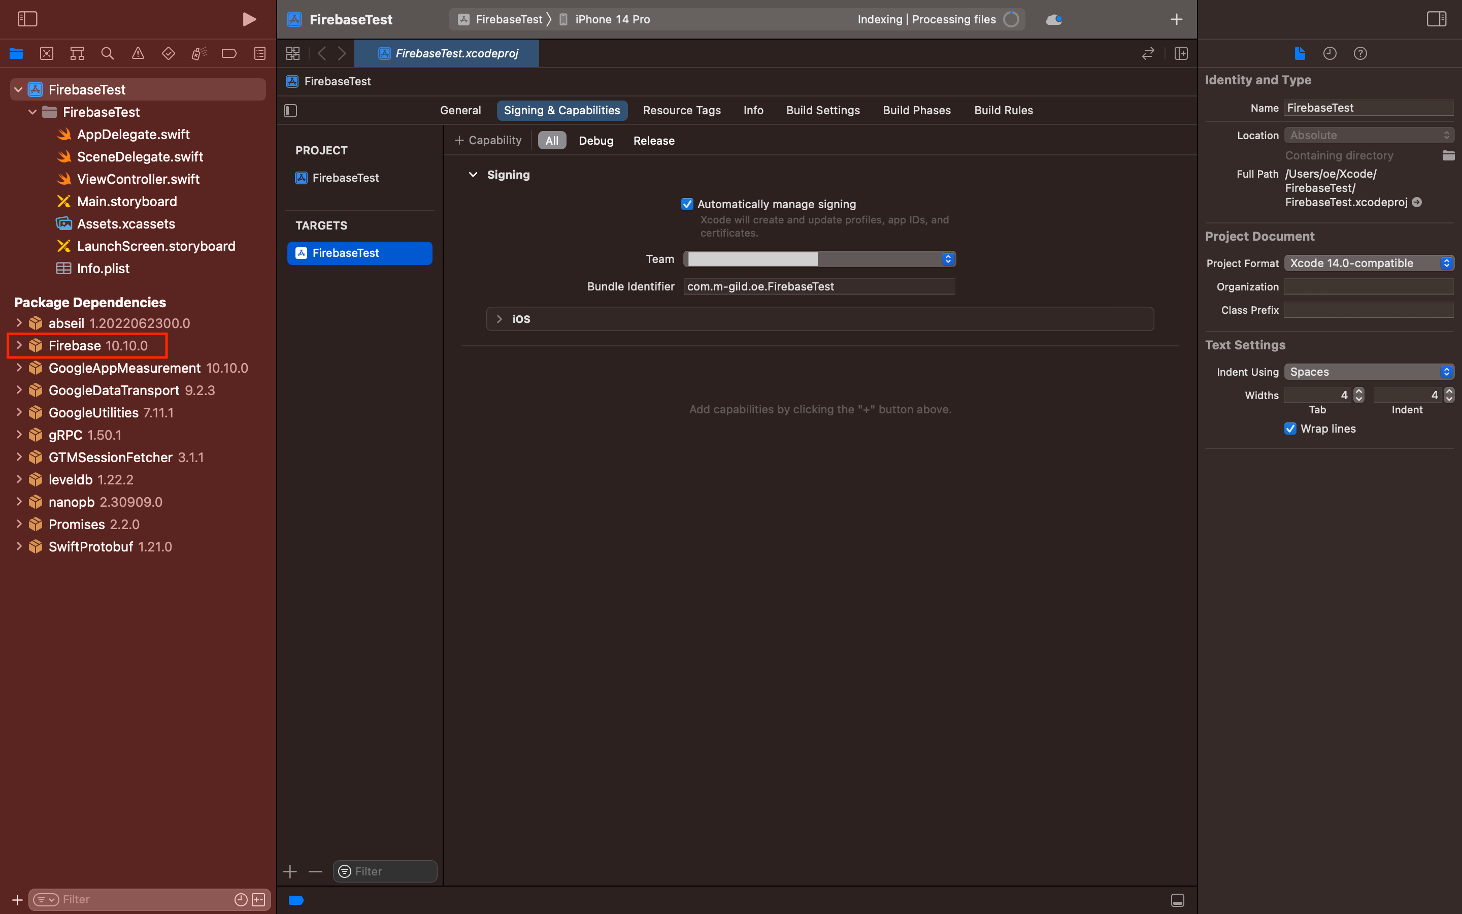Open the Project Format dropdown
The image size is (1462, 914).
click(1369, 263)
